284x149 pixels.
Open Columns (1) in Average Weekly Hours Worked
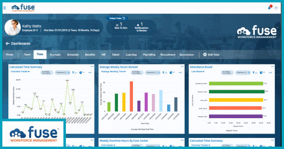tap(153, 73)
